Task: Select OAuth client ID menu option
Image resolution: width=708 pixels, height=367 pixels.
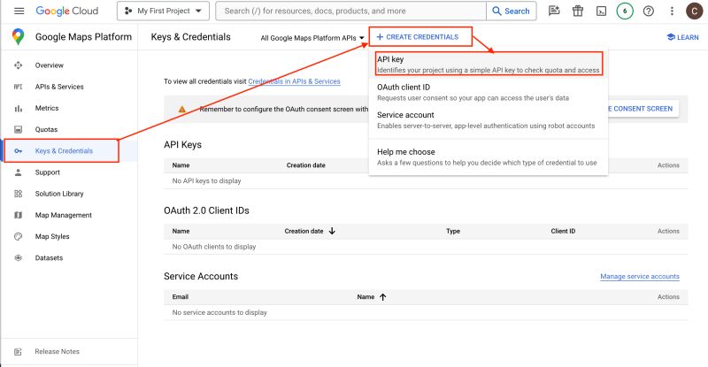Action: [489, 92]
